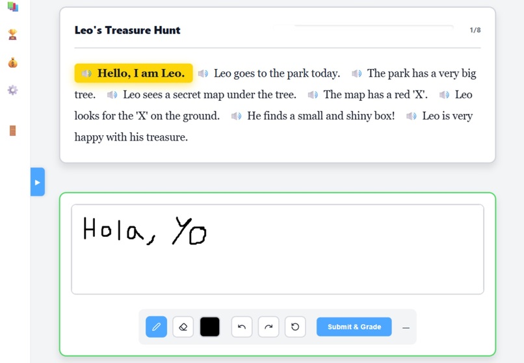Viewport: 524px width, 363px height.
Task: Play audio for 'Leo sees a secret map'
Action: (112, 95)
